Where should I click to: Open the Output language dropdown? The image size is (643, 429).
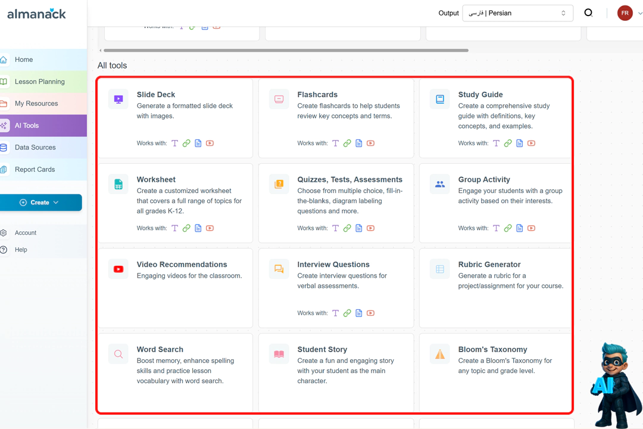[517, 13]
